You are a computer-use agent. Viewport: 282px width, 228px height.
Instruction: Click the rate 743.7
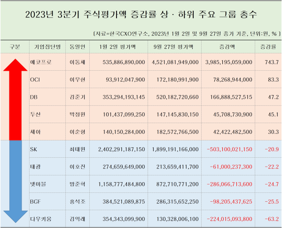[x=272, y=62]
